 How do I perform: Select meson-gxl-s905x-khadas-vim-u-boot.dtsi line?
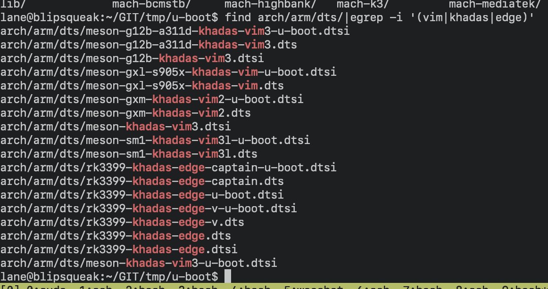[168, 72]
